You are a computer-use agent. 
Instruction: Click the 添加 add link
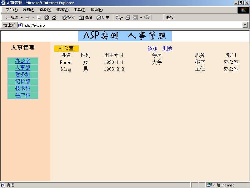coord(152,49)
